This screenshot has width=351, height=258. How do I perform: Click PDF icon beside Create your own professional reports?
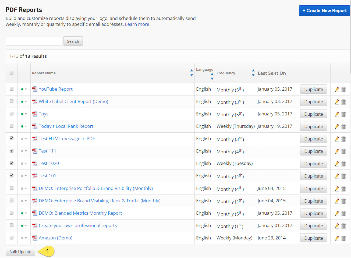click(35, 226)
